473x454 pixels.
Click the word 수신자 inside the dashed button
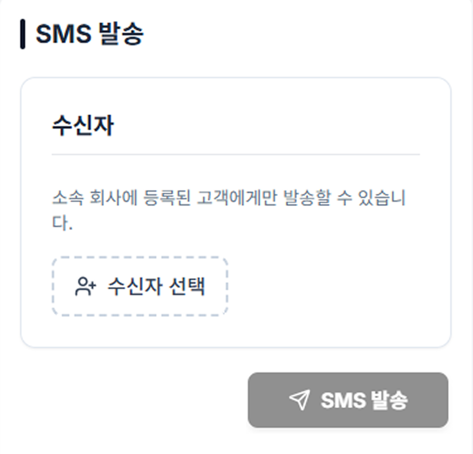(135, 287)
